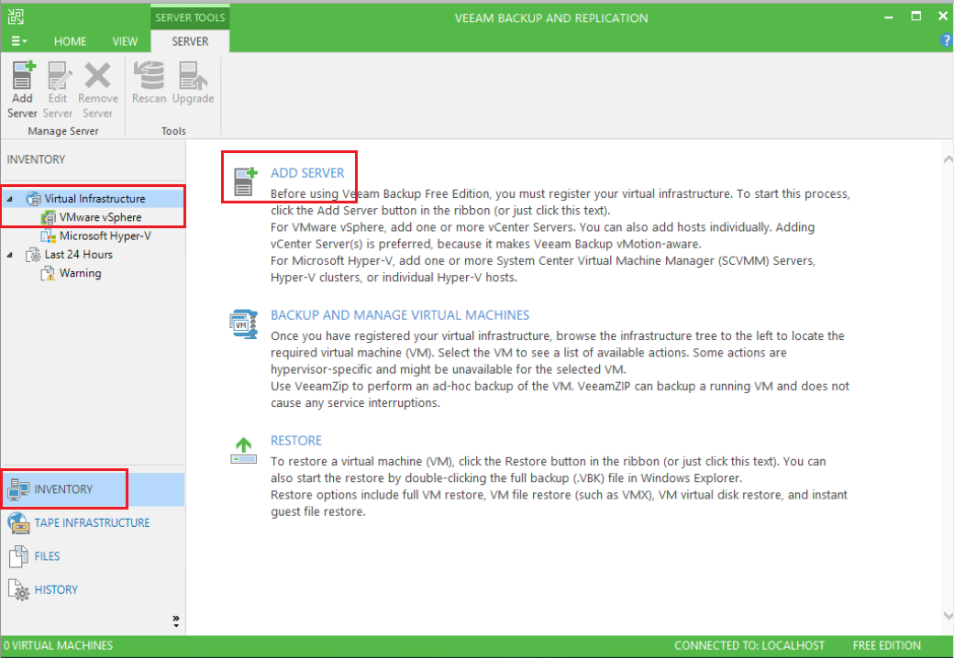Click BACKUP AND MANAGE VIRTUAL MACHINES link
The height and width of the screenshot is (658, 954).
coord(400,314)
